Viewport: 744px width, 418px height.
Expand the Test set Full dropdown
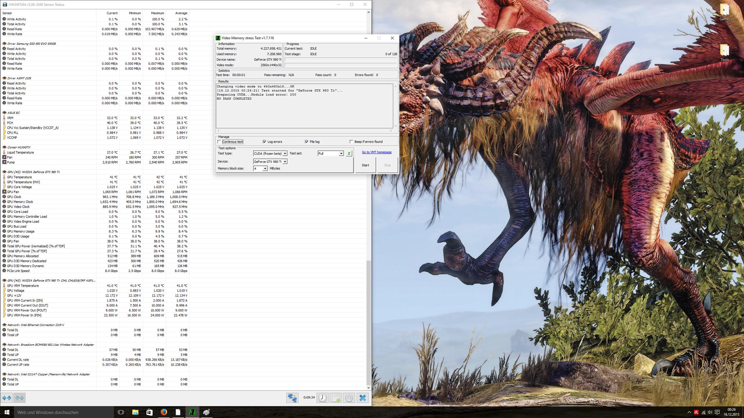coord(341,153)
